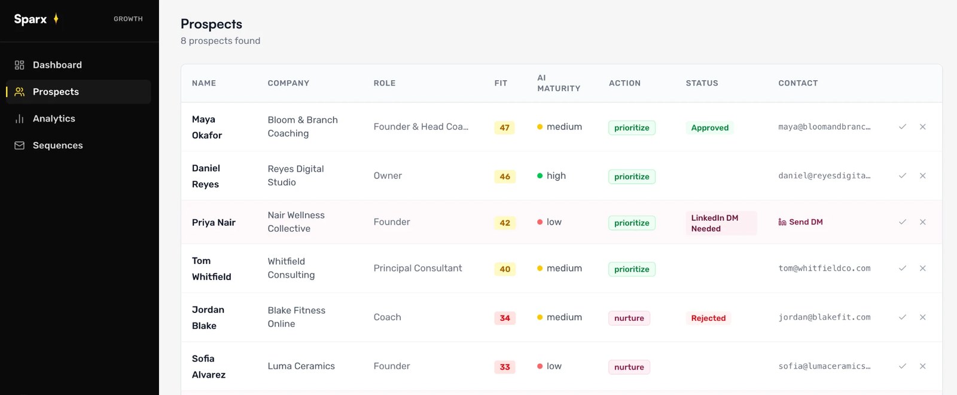This screenshot has width=957, height=395.
Task: Select the Bloom & Branch Coaching company cell
Action: [x=303, y=127]
